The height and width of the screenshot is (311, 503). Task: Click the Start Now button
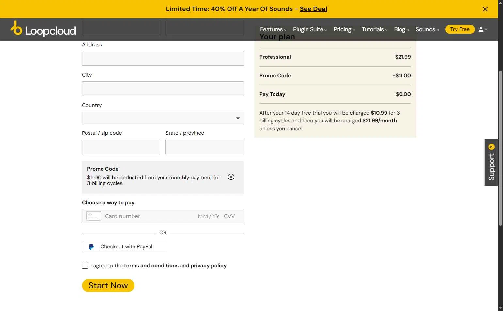(x=108, y=286)
